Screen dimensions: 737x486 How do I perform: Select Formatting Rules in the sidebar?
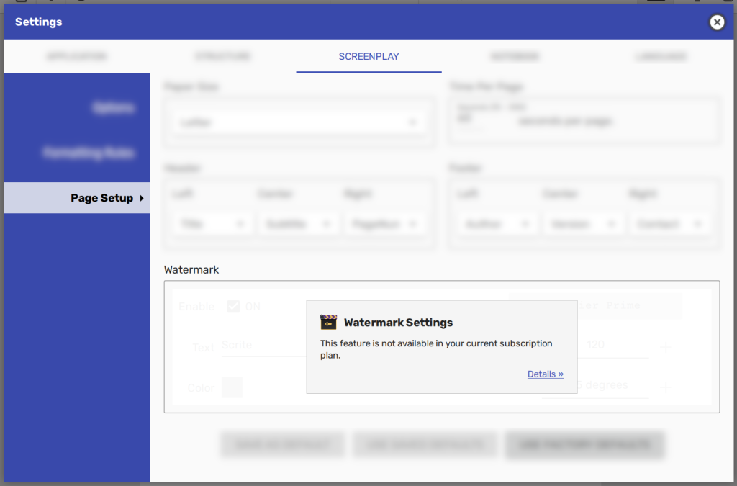pos(88,153)
